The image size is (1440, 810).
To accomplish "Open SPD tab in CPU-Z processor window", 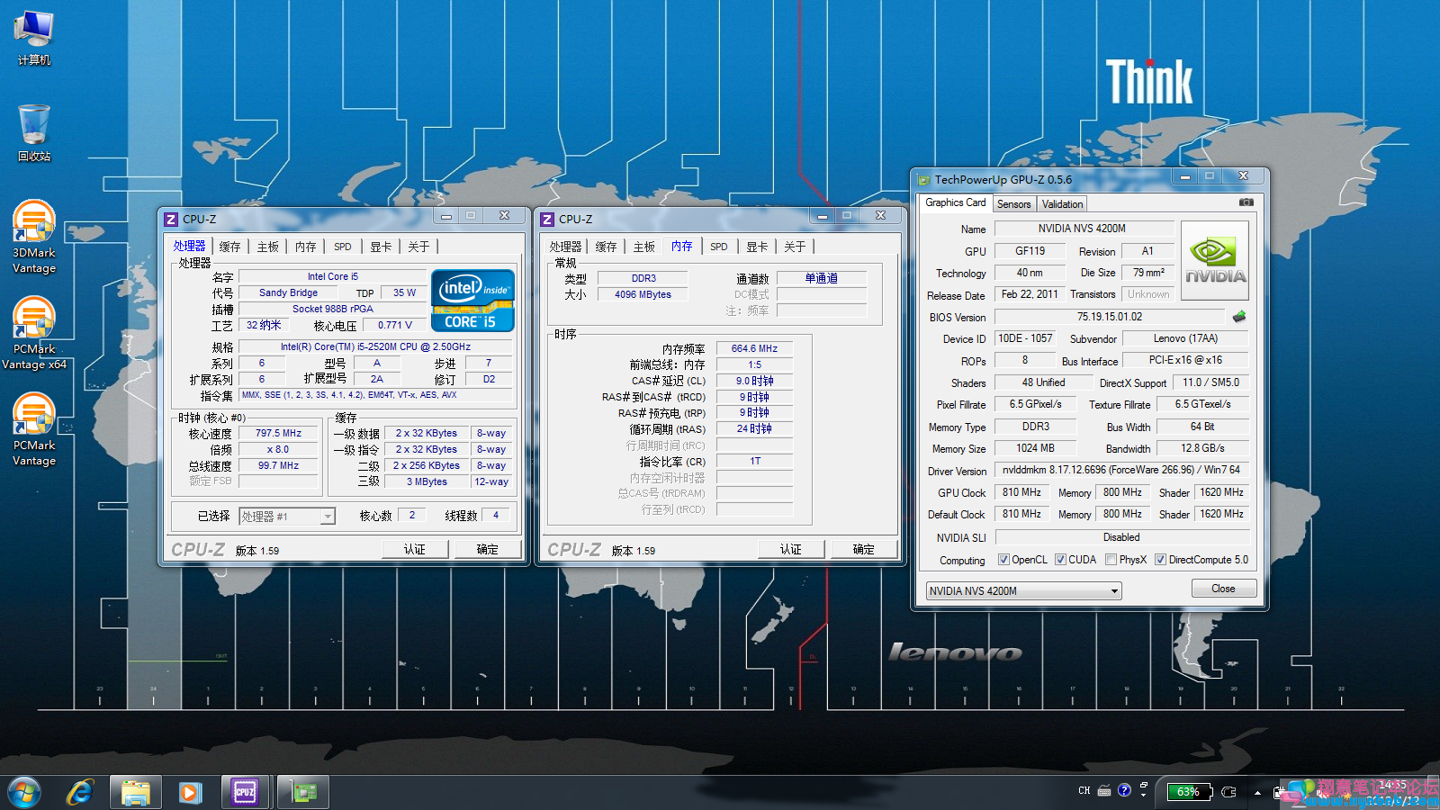I will [x=343, y=247].
